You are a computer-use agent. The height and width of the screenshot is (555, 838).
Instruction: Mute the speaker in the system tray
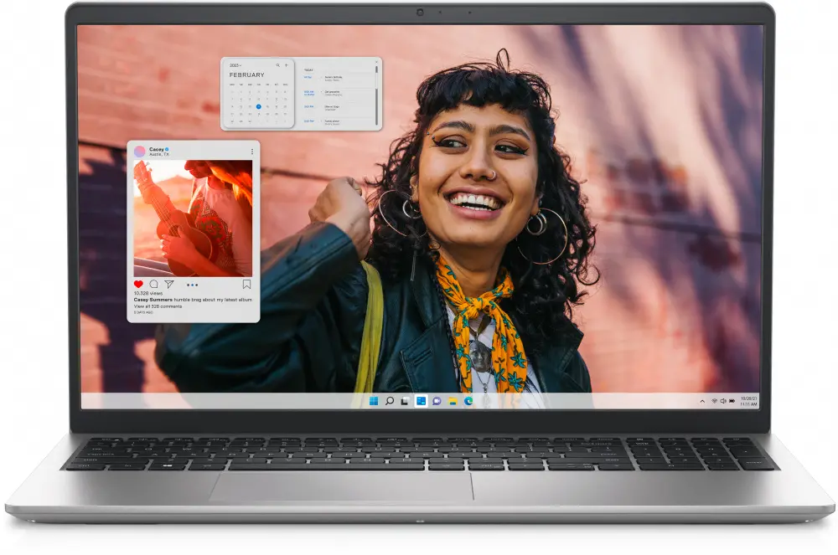(723, 401)
